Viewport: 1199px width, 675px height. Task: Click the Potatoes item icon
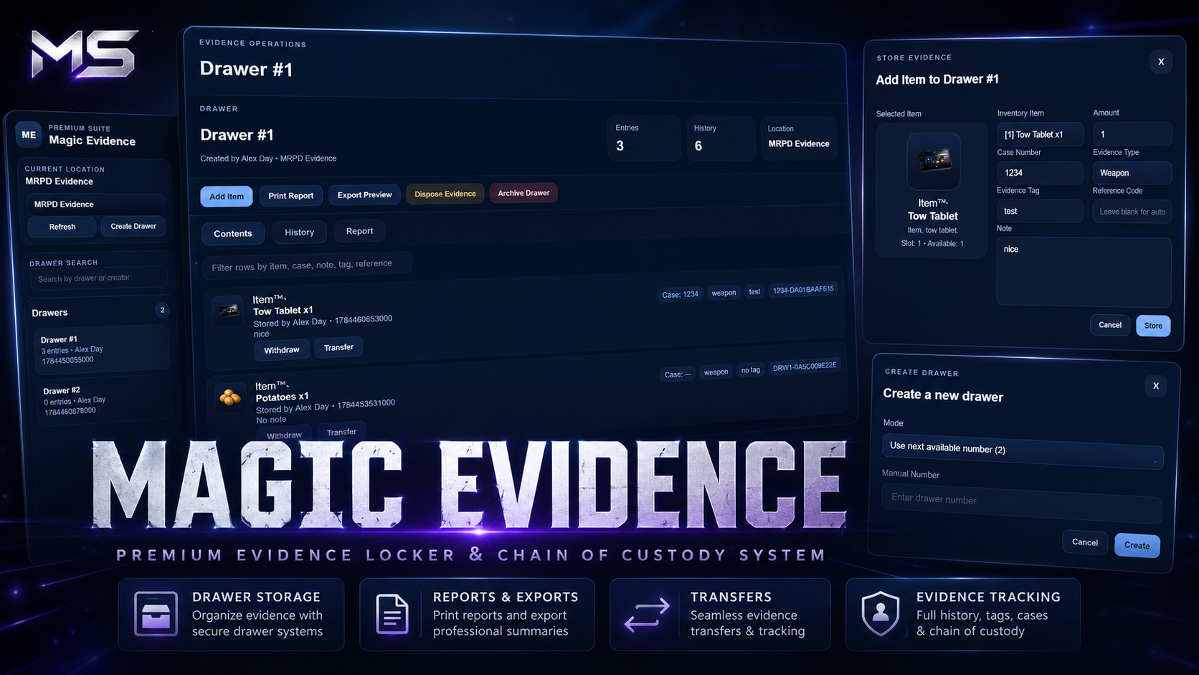tap(230, 397)
